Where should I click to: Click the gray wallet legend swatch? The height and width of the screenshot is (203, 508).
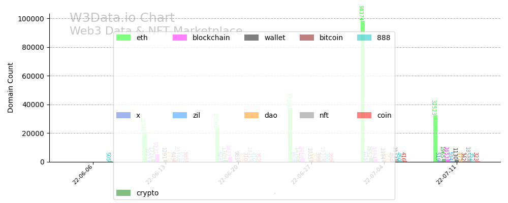(251, 38)
